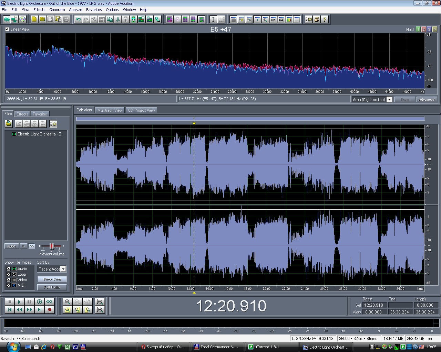Zoom out full with the yellow magnifier

tap(68, 310)
